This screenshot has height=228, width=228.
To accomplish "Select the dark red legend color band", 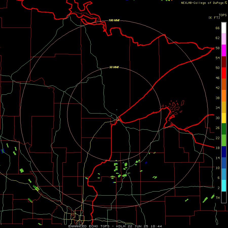I will pyautogui.click(x=224, y=62).
